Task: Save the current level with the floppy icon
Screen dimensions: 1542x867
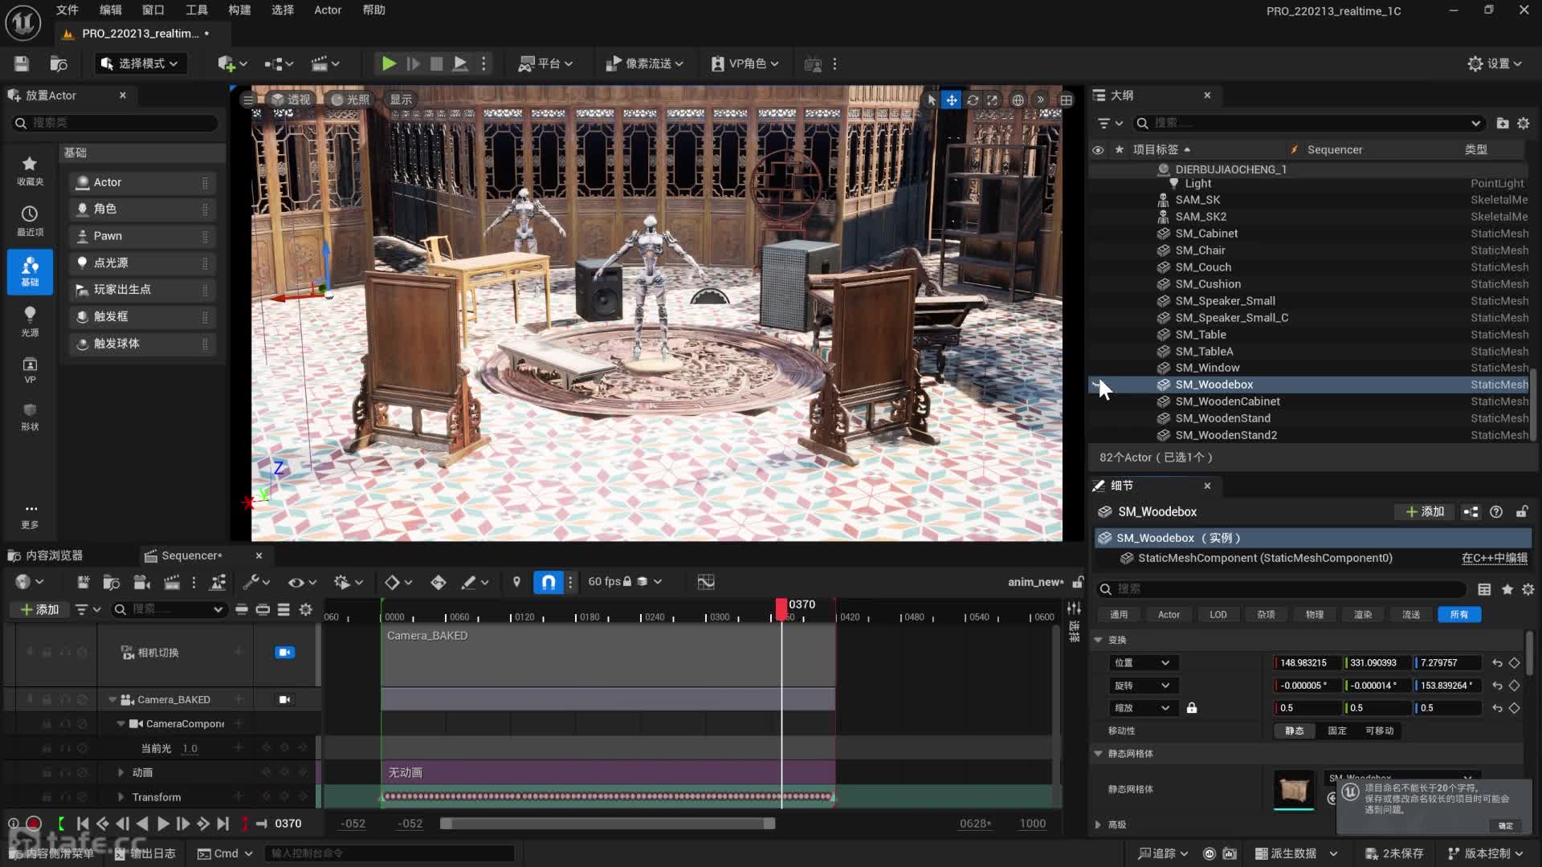Action: click(22, 63)
